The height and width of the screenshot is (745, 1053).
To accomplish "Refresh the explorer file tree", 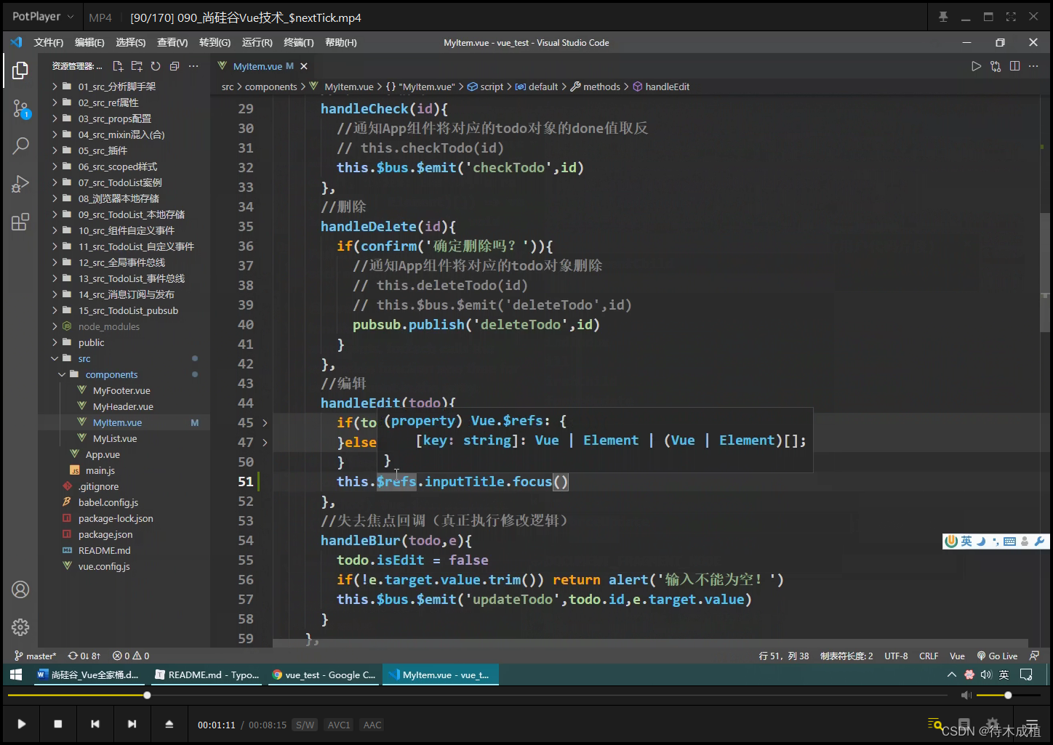I will pyautogui.click(x=156, y=66).
